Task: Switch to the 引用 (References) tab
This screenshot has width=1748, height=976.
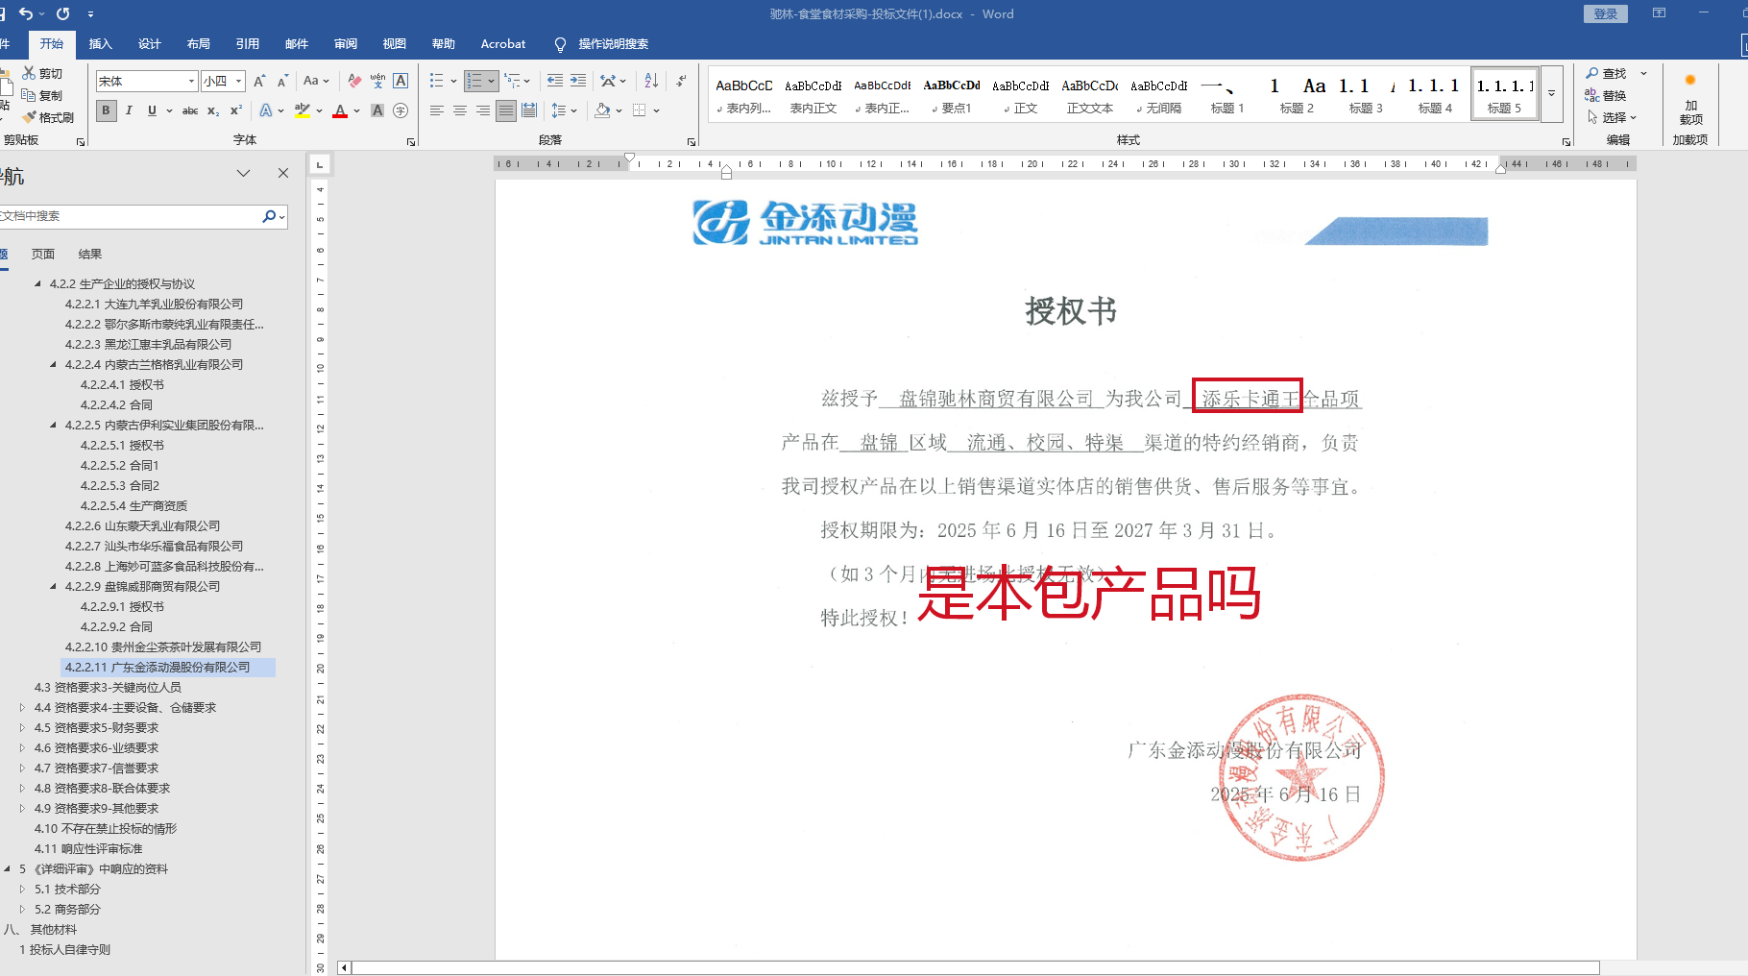Action: 247,44
